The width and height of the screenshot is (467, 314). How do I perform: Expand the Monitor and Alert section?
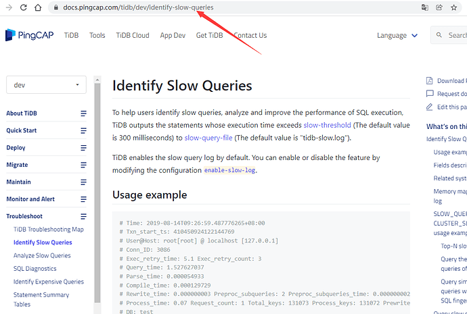(83, 199)
